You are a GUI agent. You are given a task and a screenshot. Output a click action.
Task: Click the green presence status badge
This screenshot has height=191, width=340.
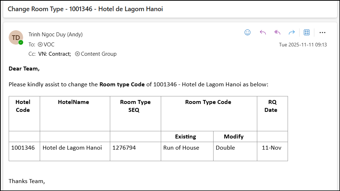point(21,42)
